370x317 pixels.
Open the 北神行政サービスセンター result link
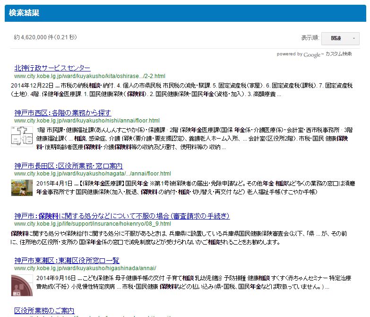click(52, 68)
